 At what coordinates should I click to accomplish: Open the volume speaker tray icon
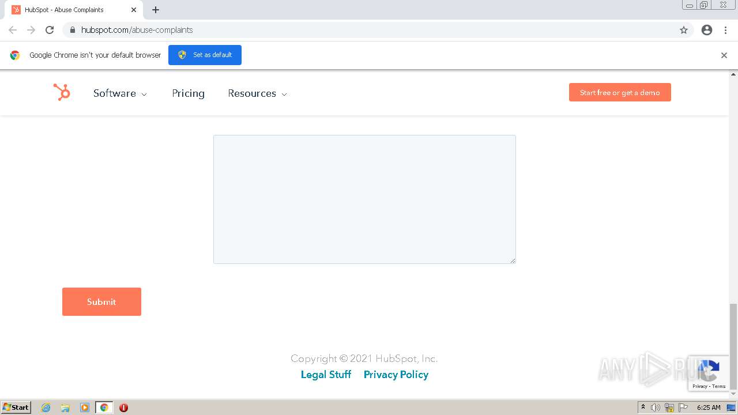tap(656, 408)
